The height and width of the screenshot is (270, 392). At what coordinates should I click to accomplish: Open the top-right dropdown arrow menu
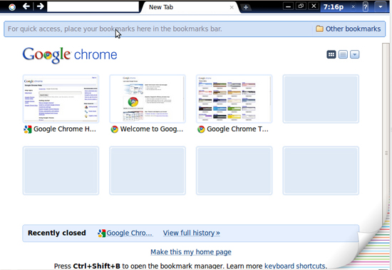pyautogui.click(x=381, y=6)
